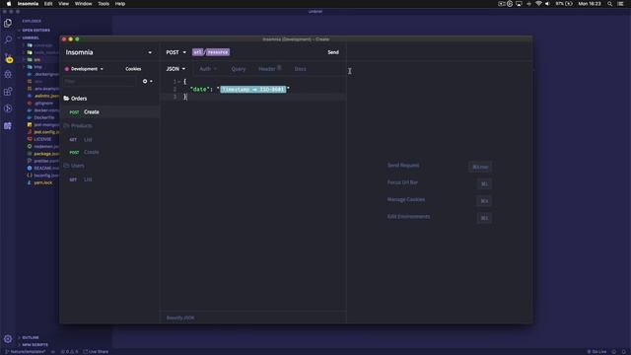This screenshot has height=355, width=631.
Task: Open the Auth tab dropdown
Action: tap(208, 69)
